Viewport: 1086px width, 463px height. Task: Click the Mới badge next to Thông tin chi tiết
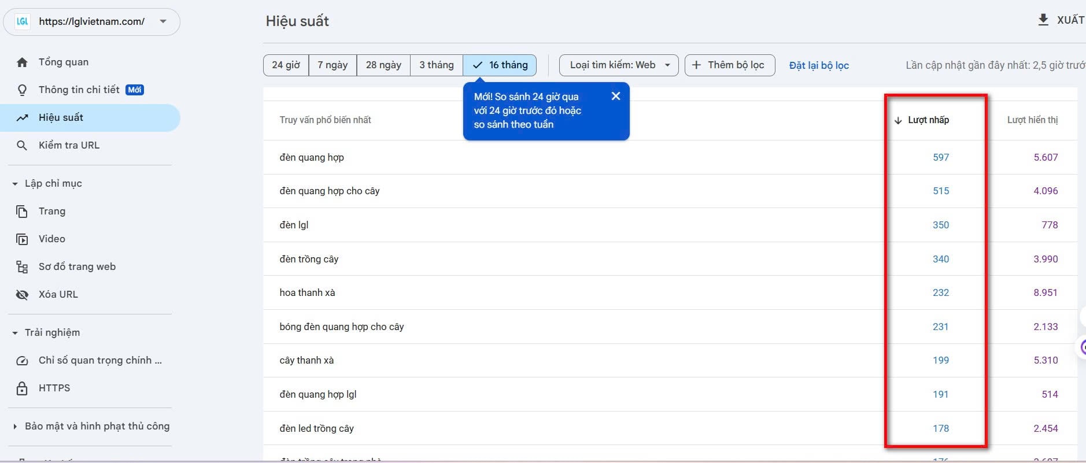(x=135, y=90)
